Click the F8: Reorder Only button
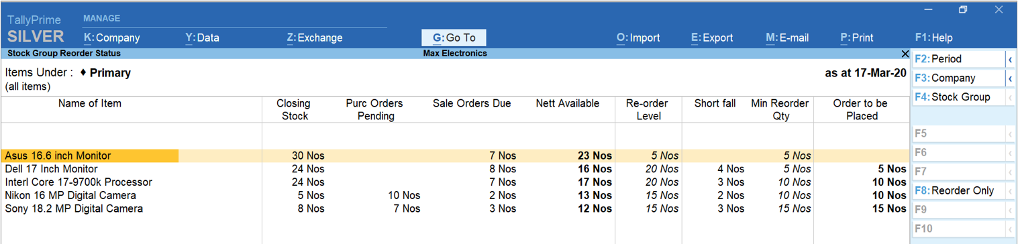Screen dimensions: 1018x244 tap(958, 191)
